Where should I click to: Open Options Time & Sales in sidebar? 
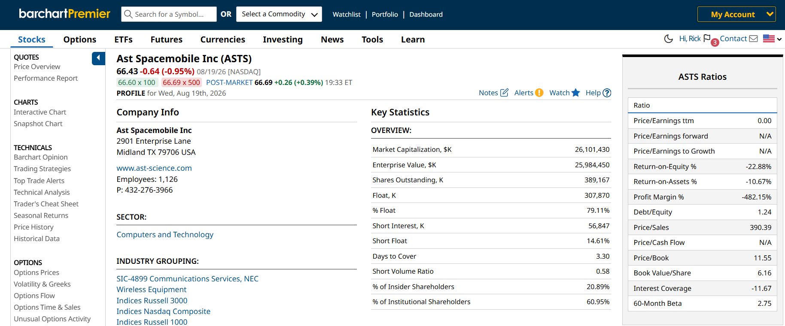47,307
